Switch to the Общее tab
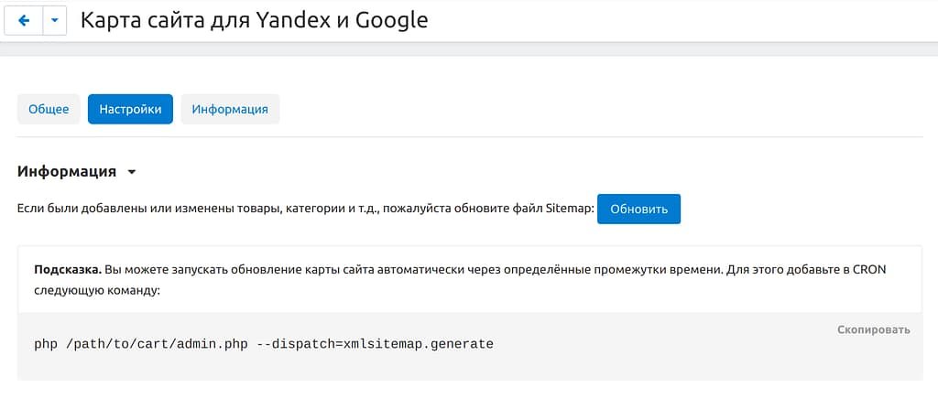This screenshot has width=938, height=409. click(x=49, y=109)
